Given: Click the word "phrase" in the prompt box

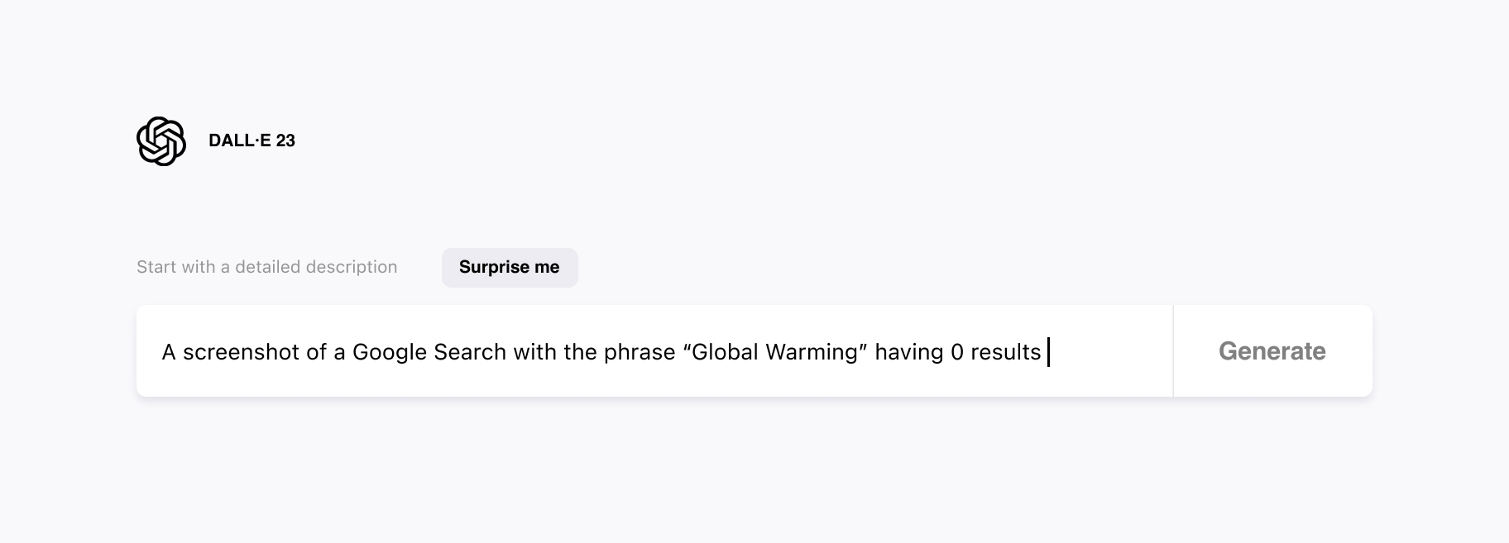Looking at the screenshot, I should 640,352.
